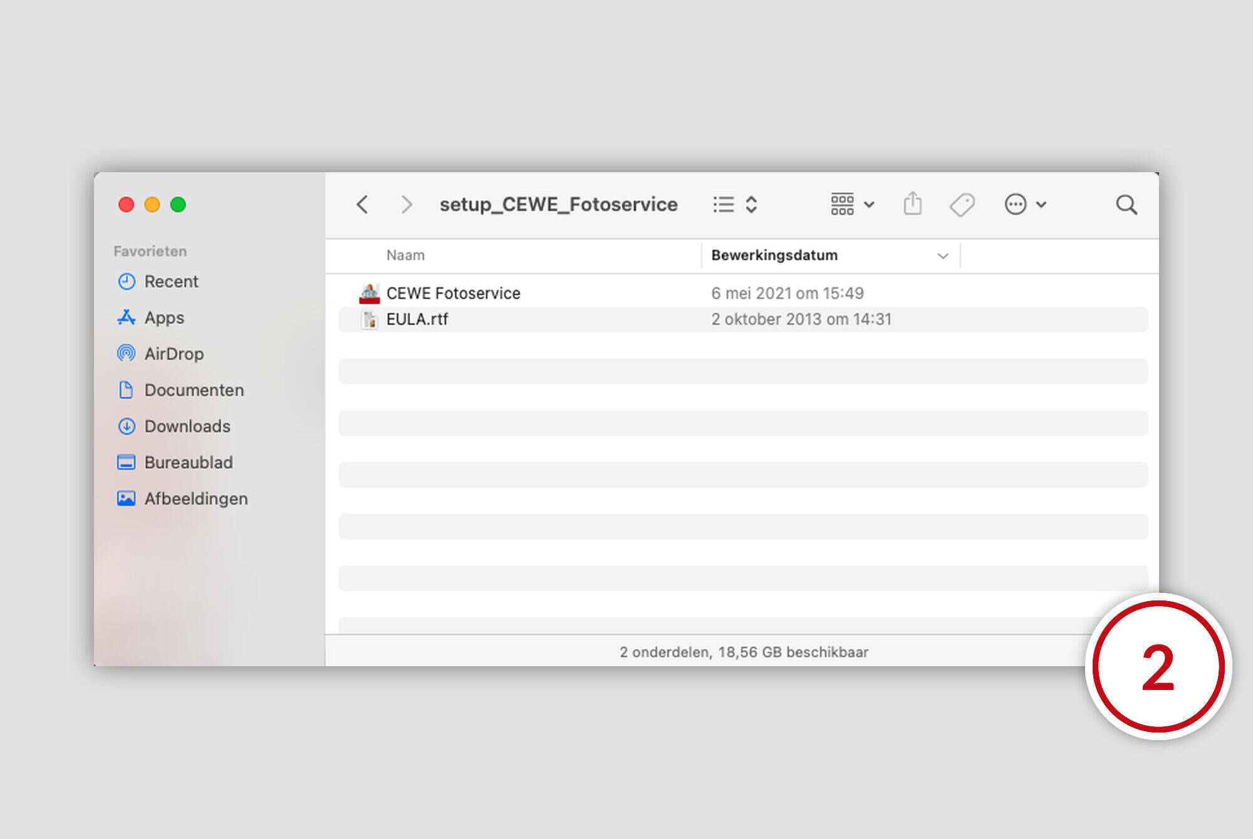Close the Finder window with red button
The width and height of the screenshot is (1253, 839).
coord(126,205)
